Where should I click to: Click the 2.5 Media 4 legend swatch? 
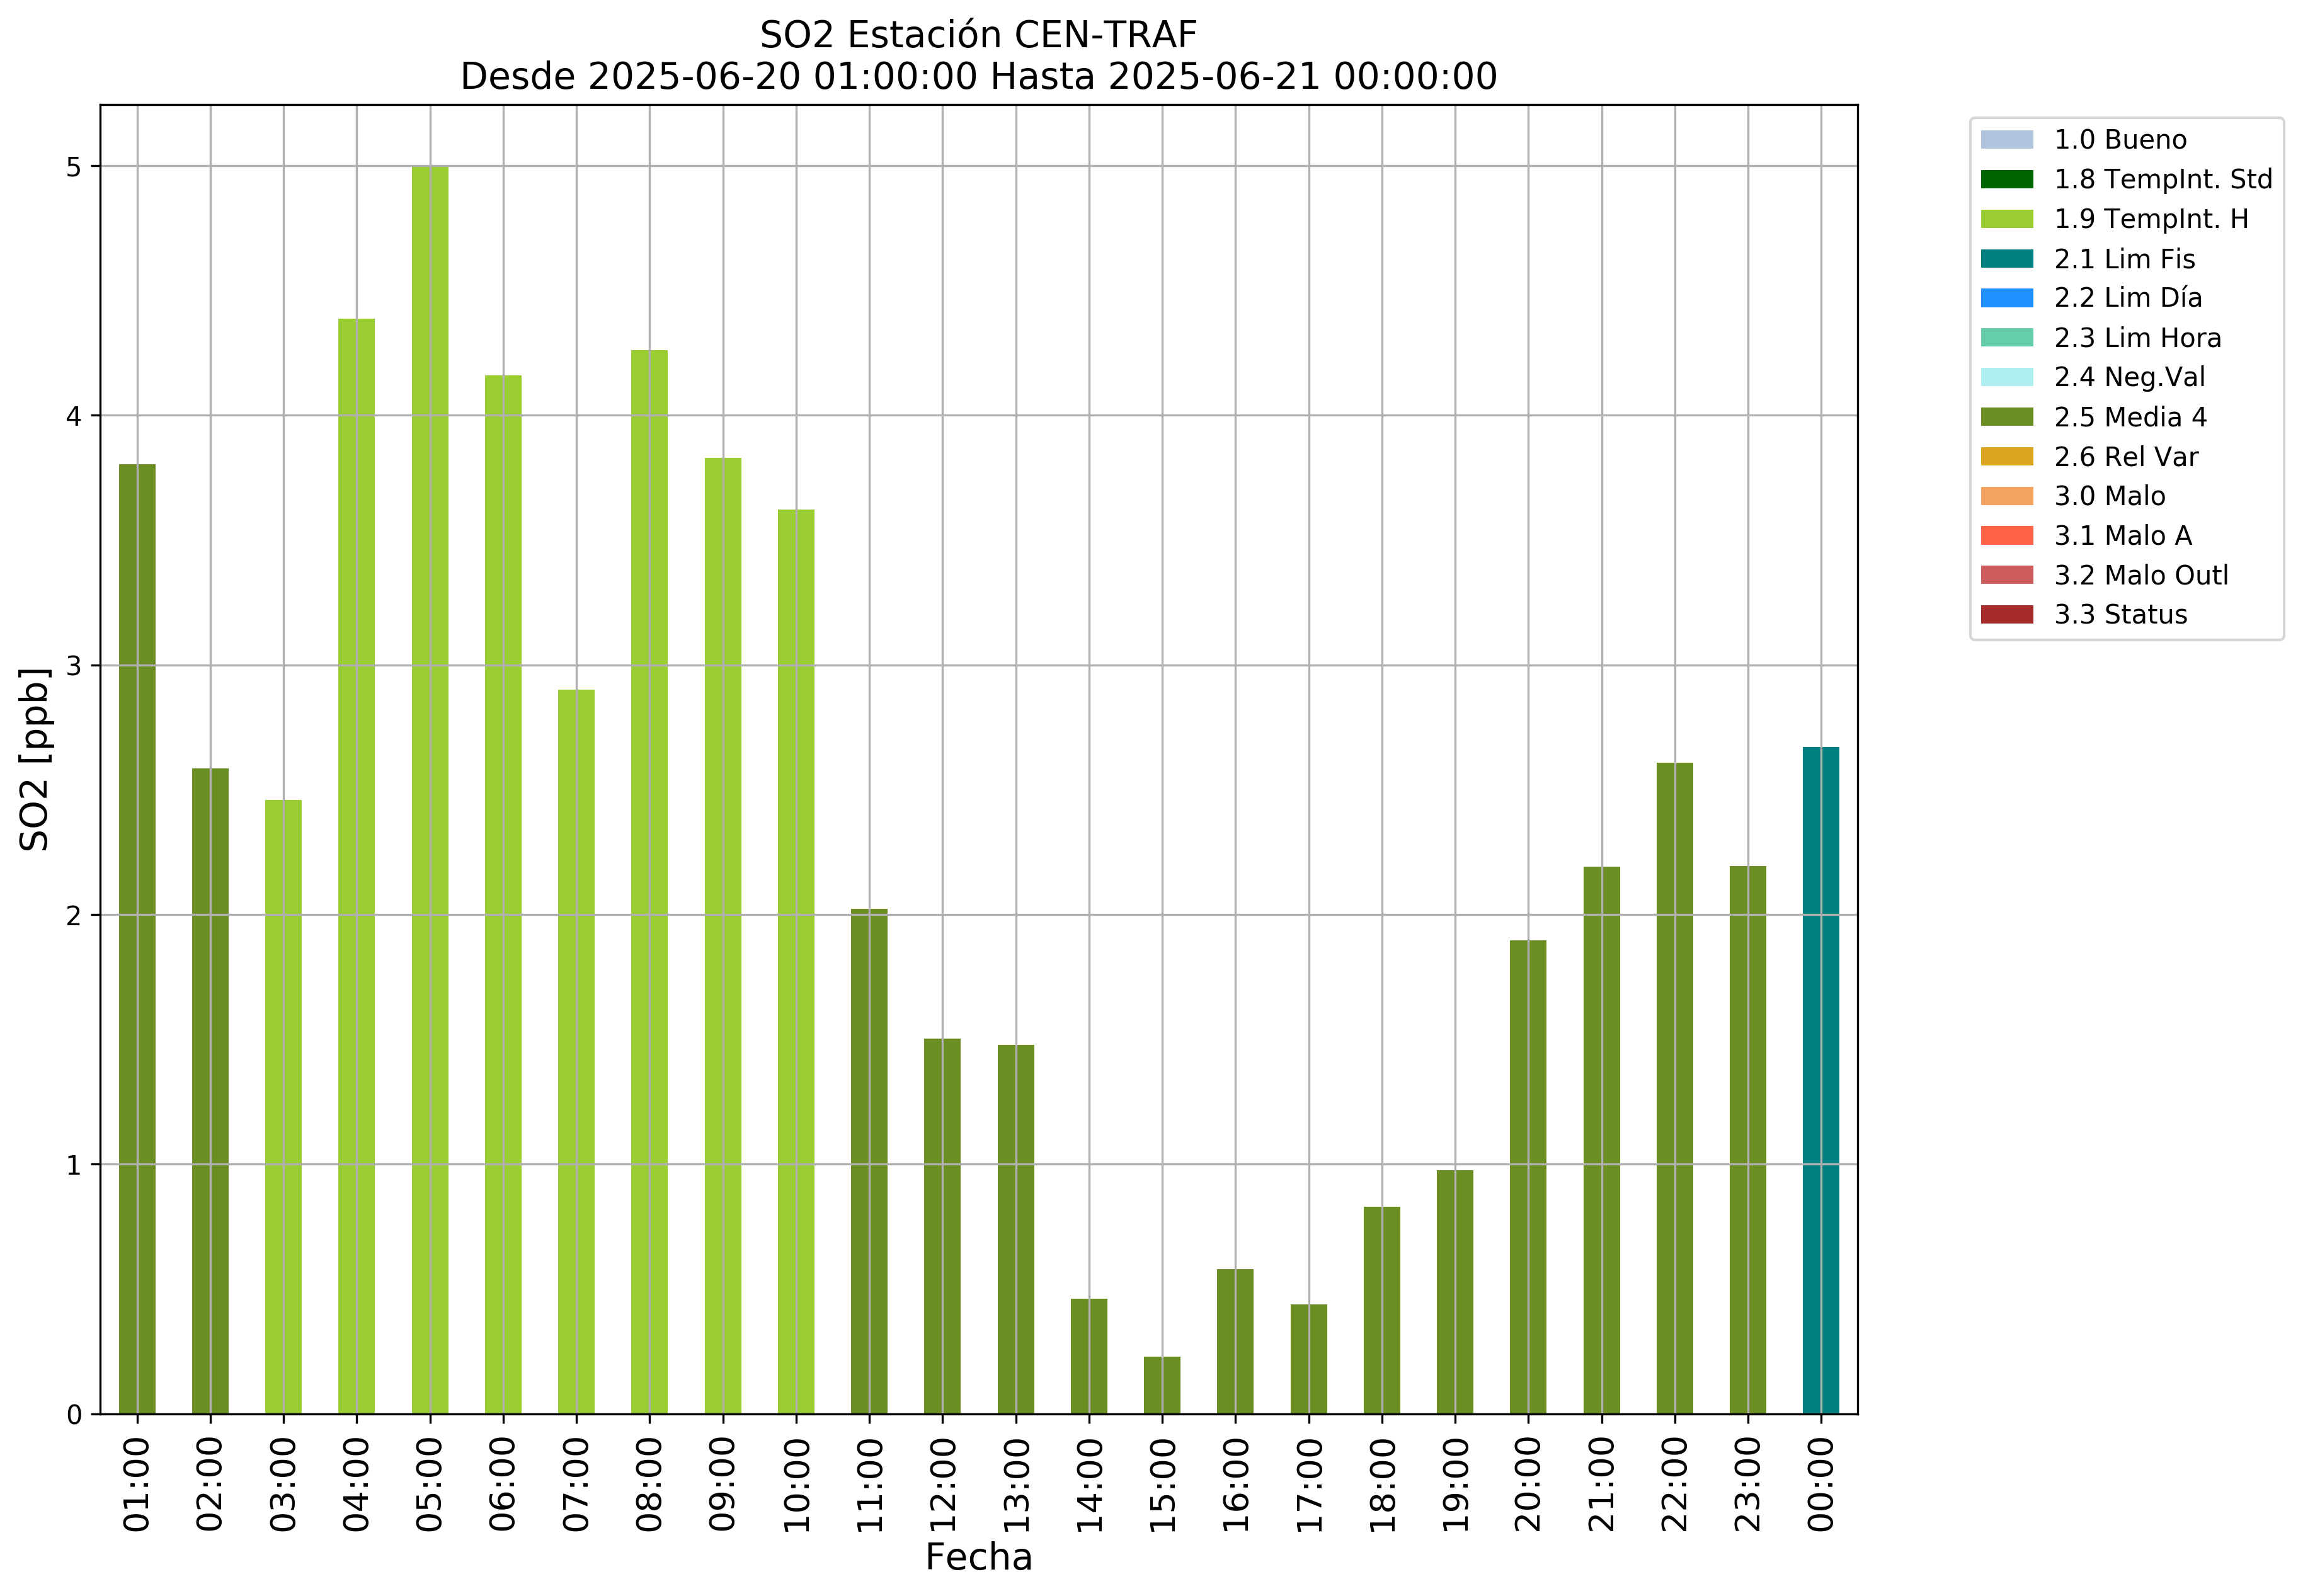coord(2006,417)
